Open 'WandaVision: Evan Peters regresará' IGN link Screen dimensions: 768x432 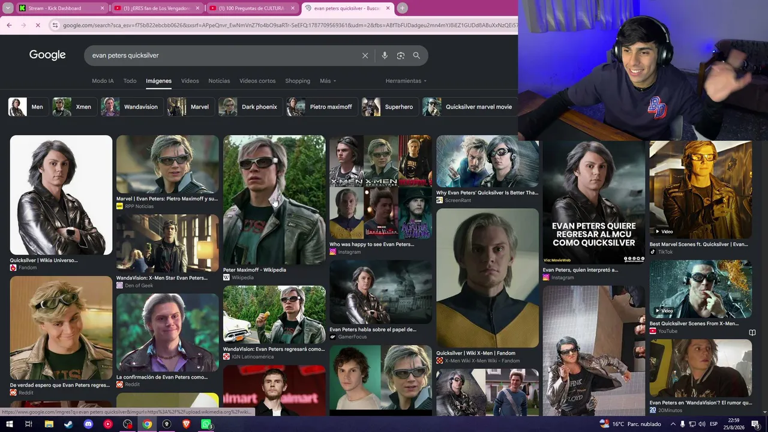(x=274, y=349)
